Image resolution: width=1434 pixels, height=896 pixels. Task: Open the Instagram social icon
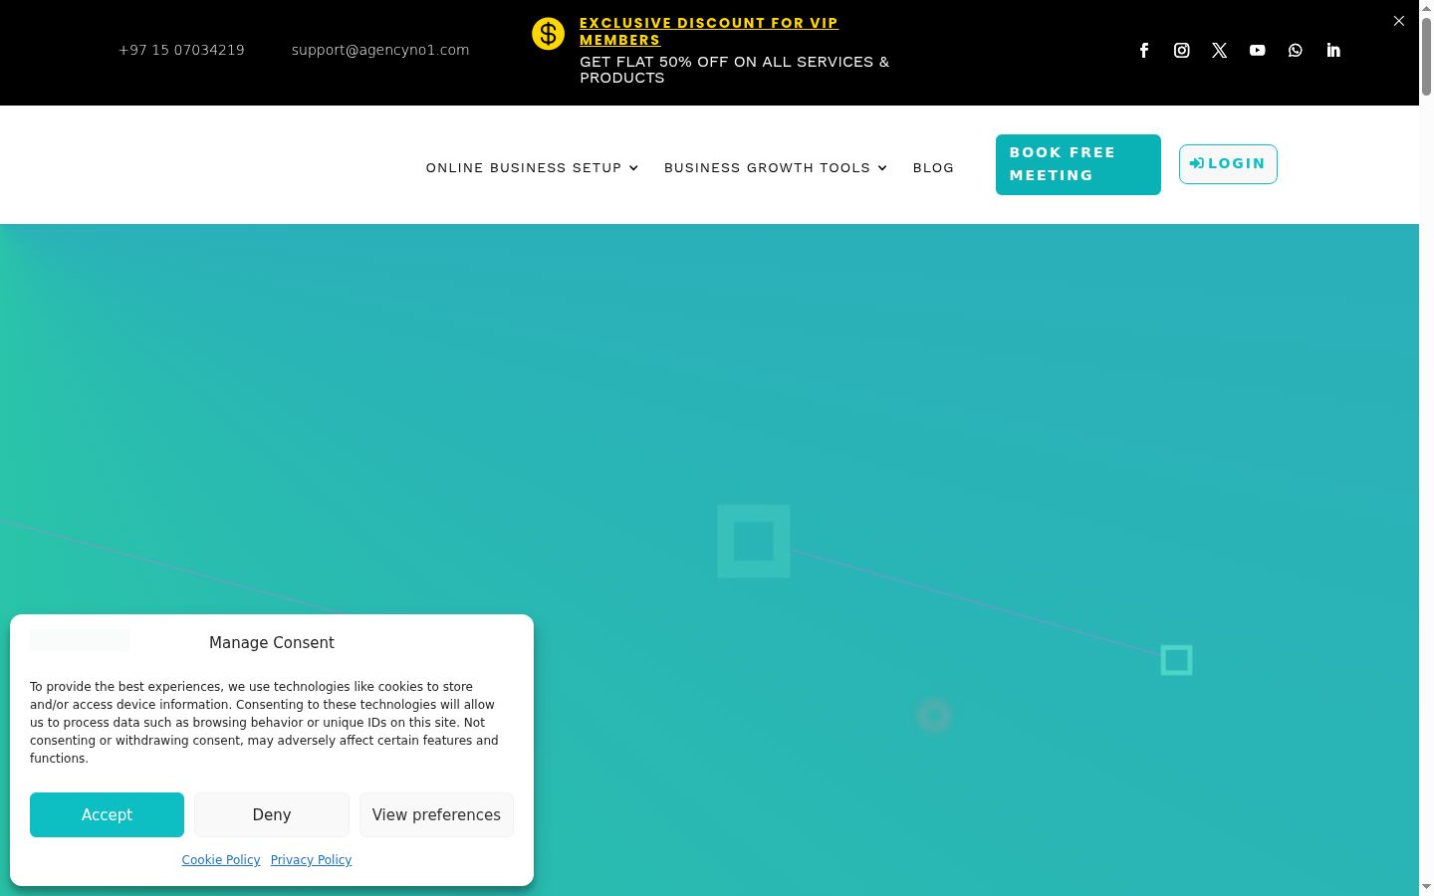point(1182,50)
